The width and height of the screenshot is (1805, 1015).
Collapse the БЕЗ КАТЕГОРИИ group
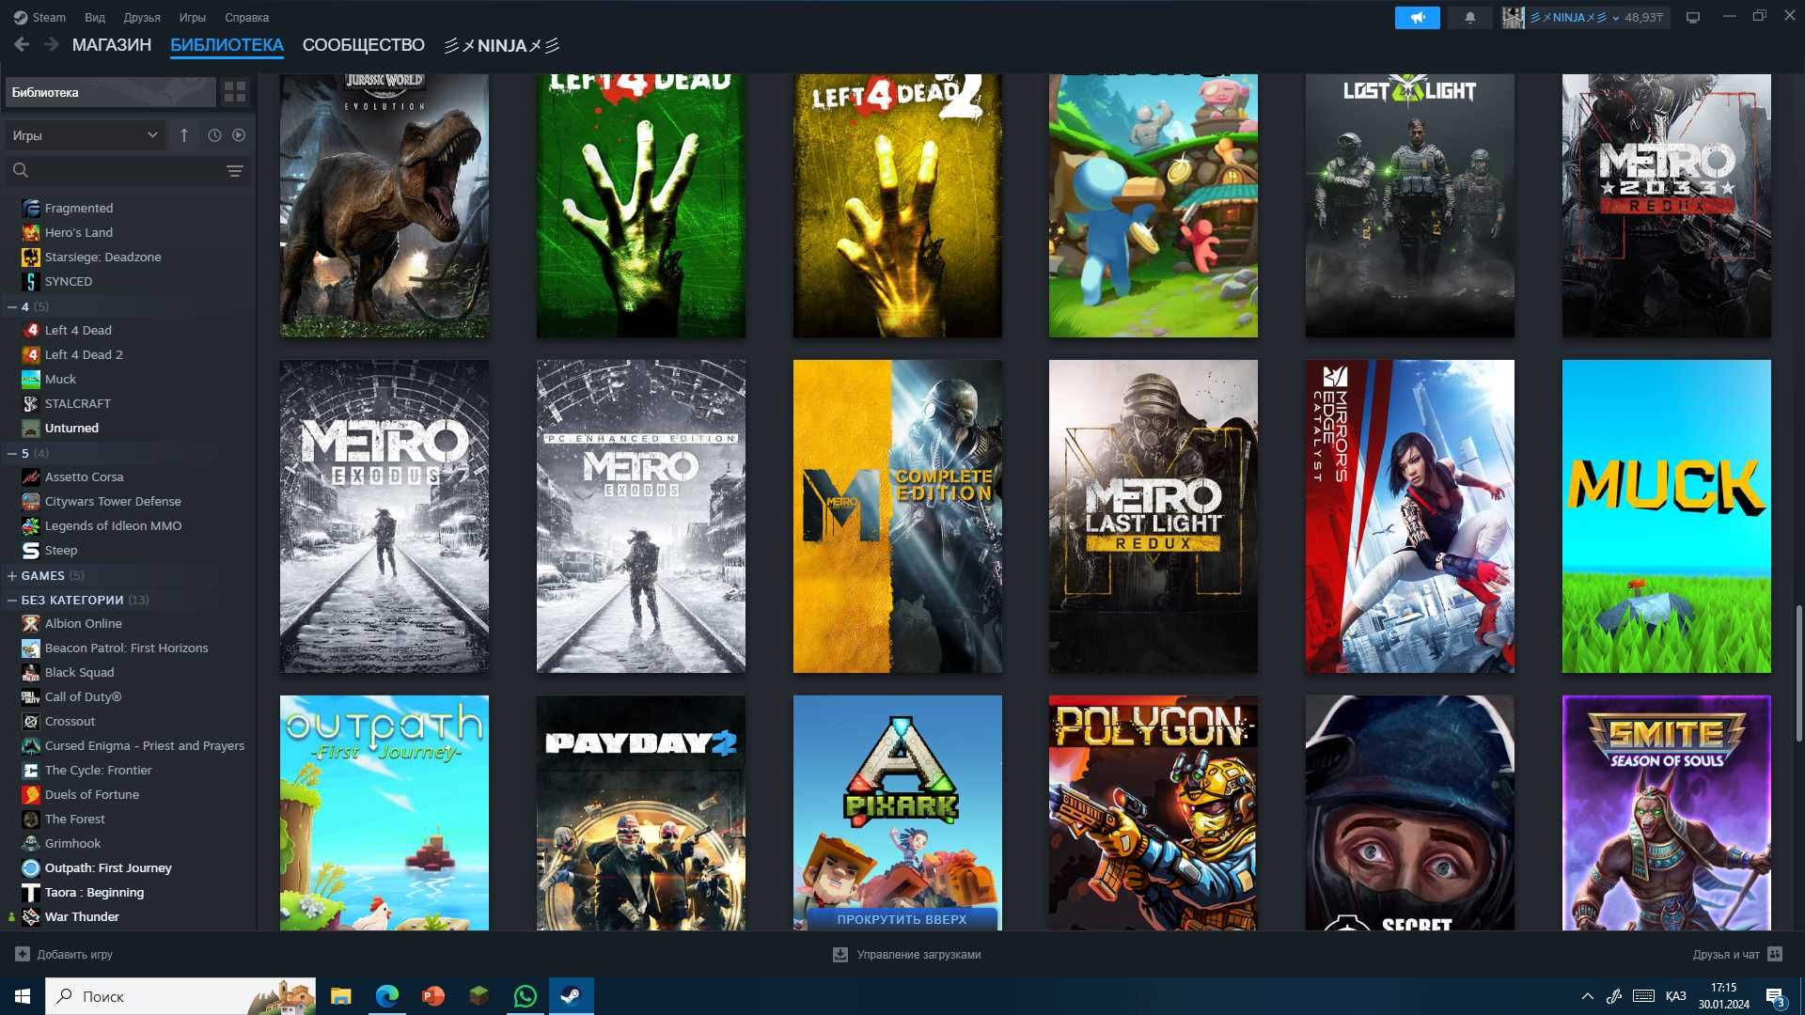[x=12, y=600]
